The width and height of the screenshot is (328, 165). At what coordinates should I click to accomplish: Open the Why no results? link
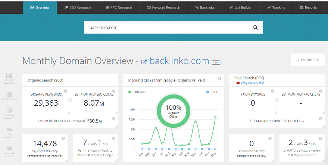tap(252, 83)
